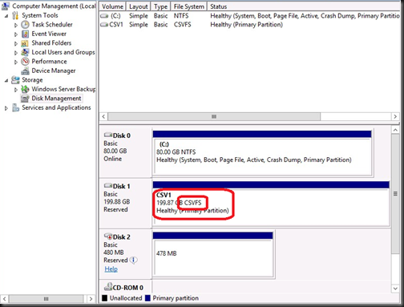Click the Storage node icon
The width and height of the screenshot is (404, 307).
[x=15, y=80]
